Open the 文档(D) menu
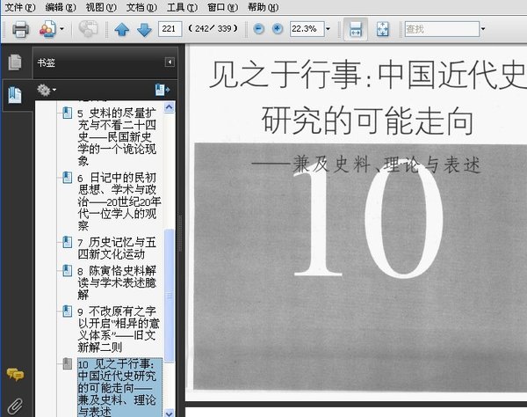527x417 pixels. [x=141, y=7]
